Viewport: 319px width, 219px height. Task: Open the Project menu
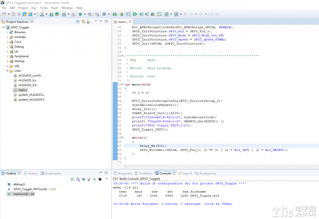(23, 8)
